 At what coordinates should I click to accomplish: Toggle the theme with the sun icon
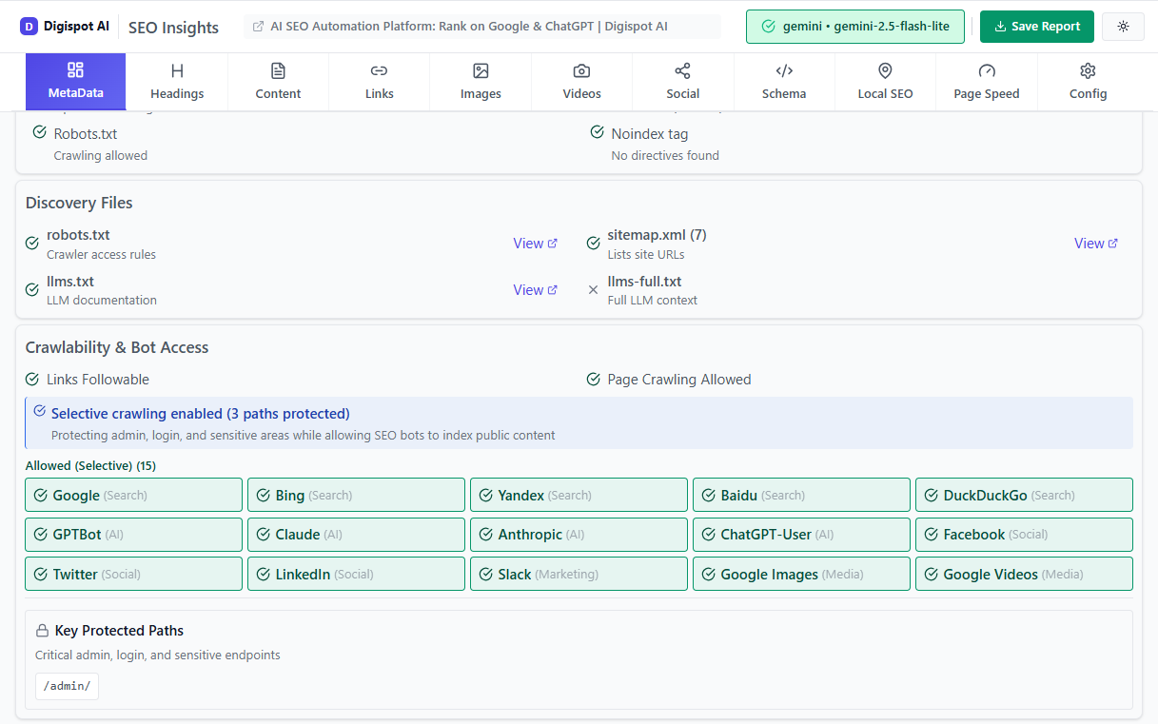[x=1123, y=26]
